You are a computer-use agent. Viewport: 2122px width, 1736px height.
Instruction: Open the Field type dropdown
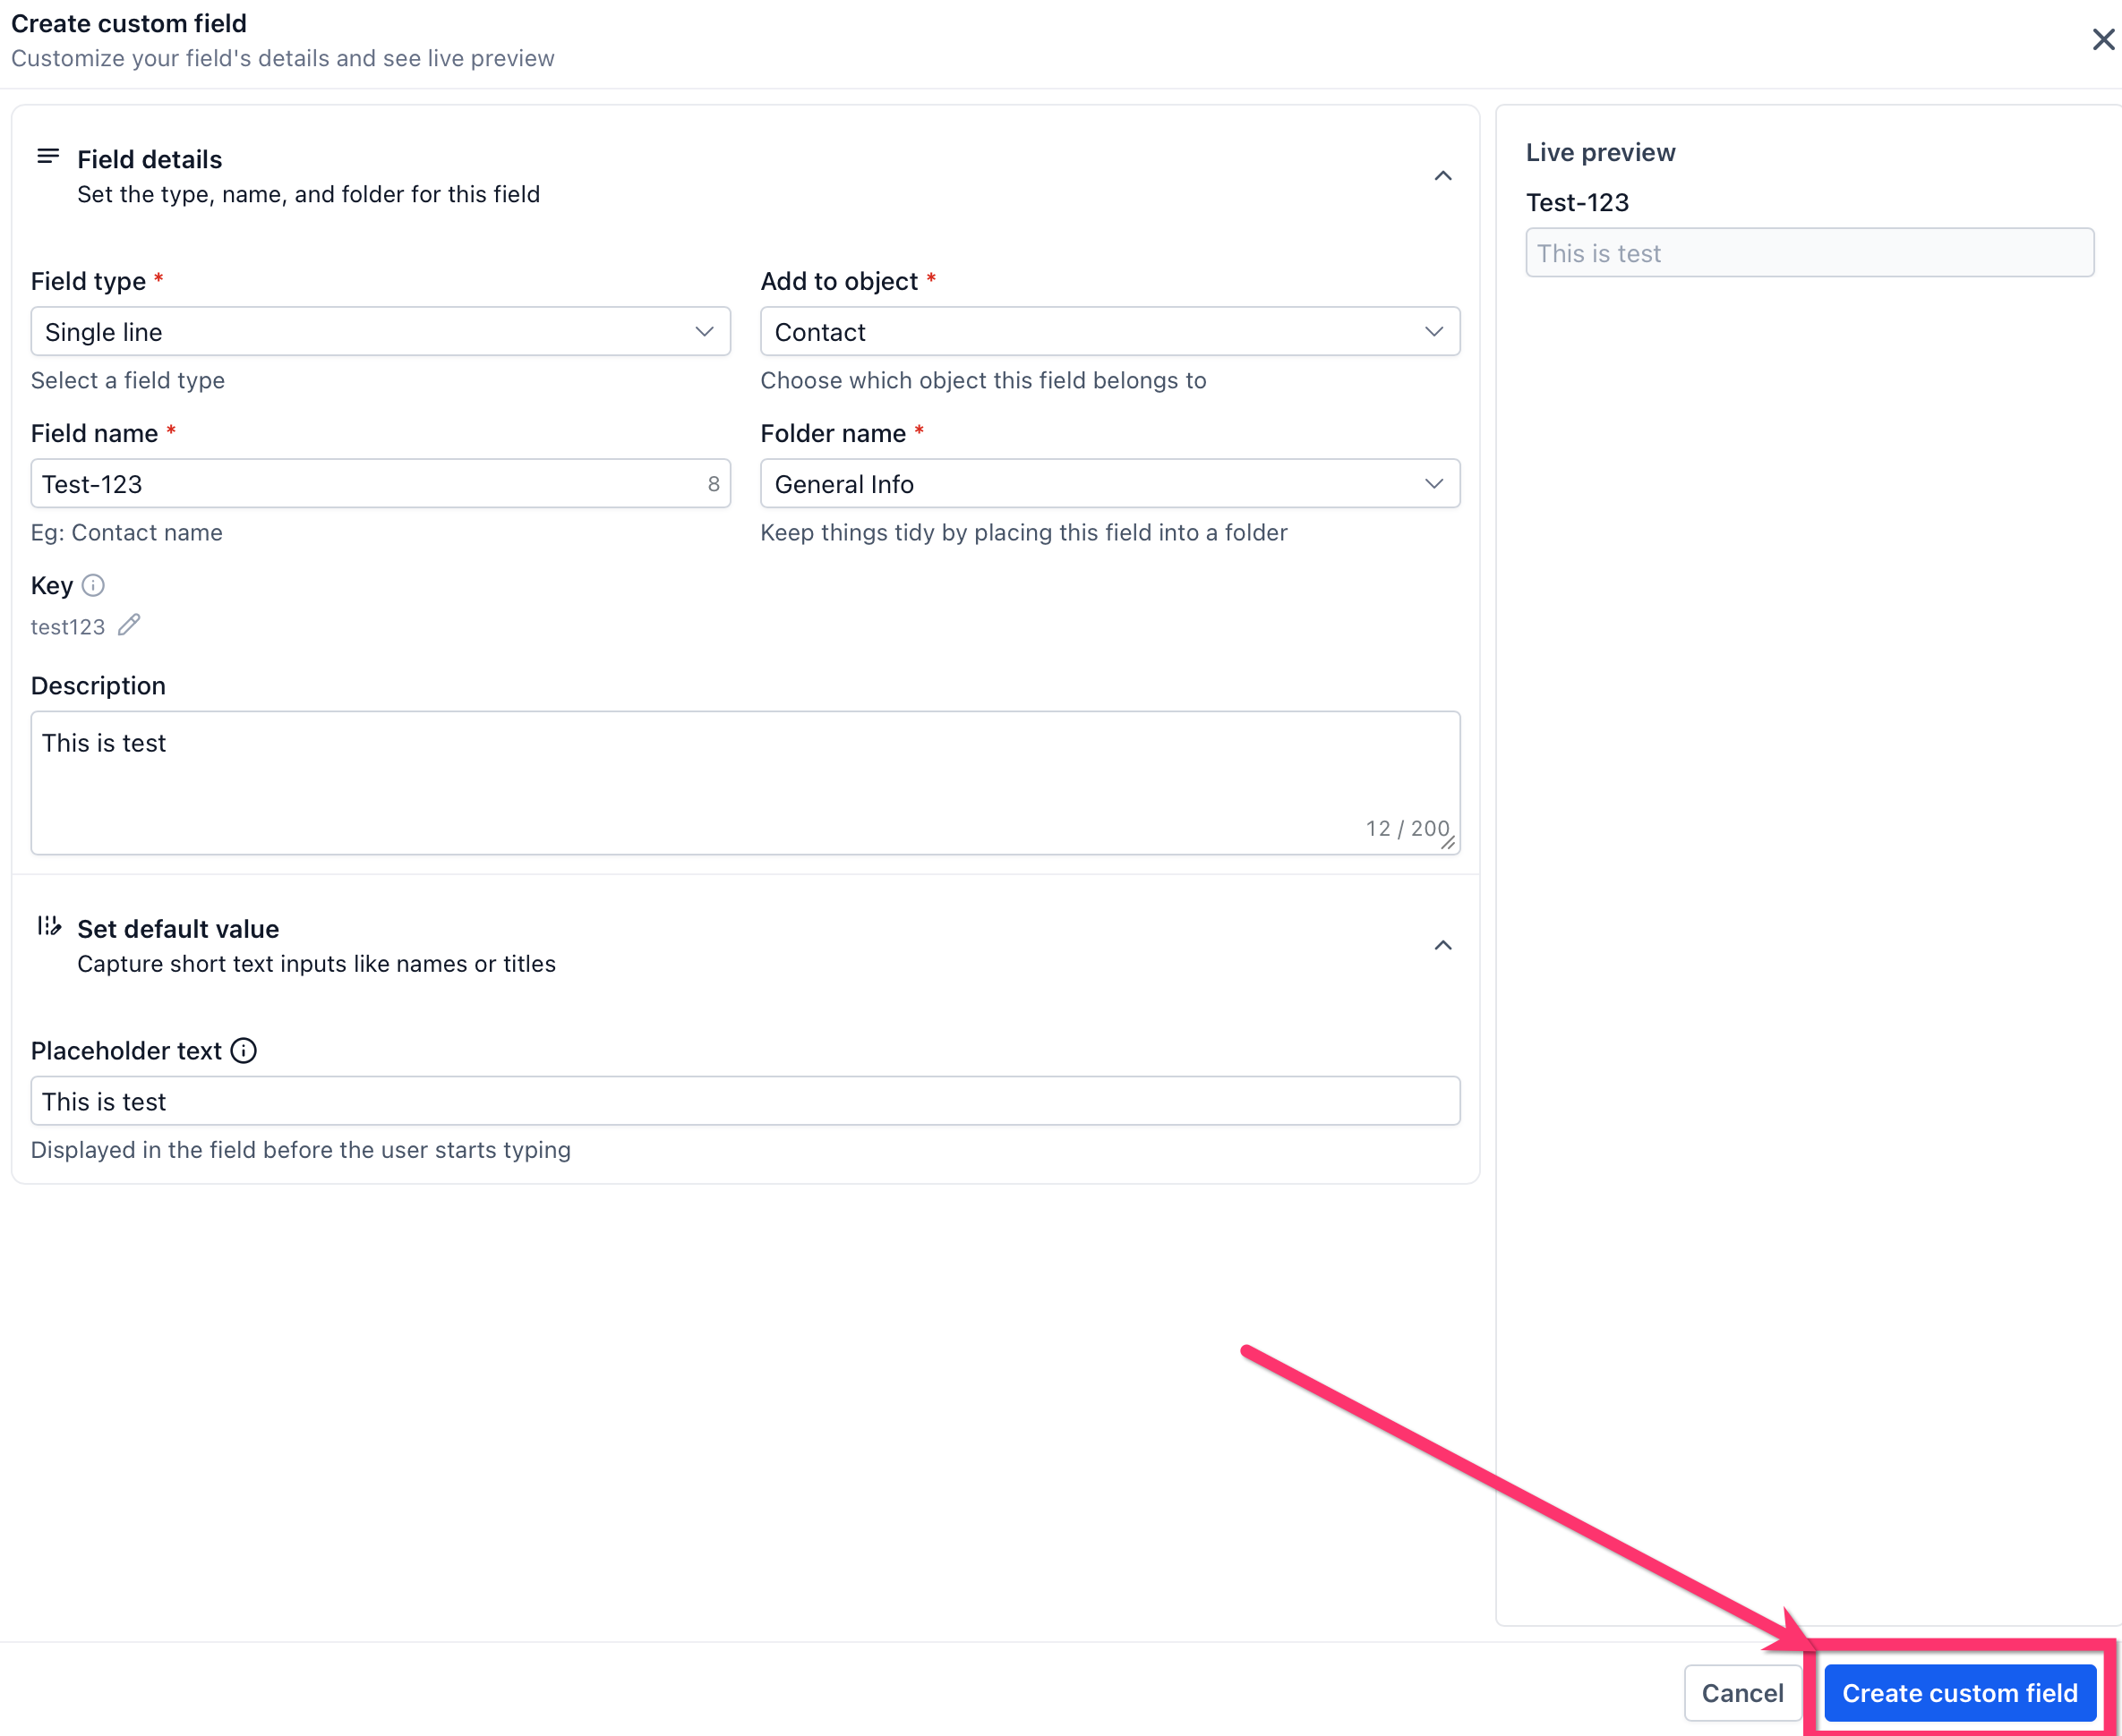[381, 331]
